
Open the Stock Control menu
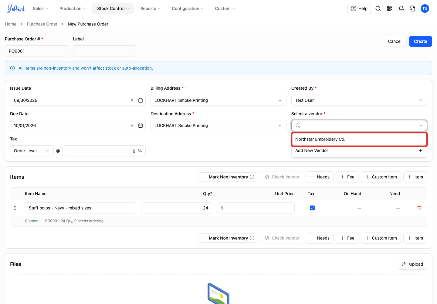[113, 9]
